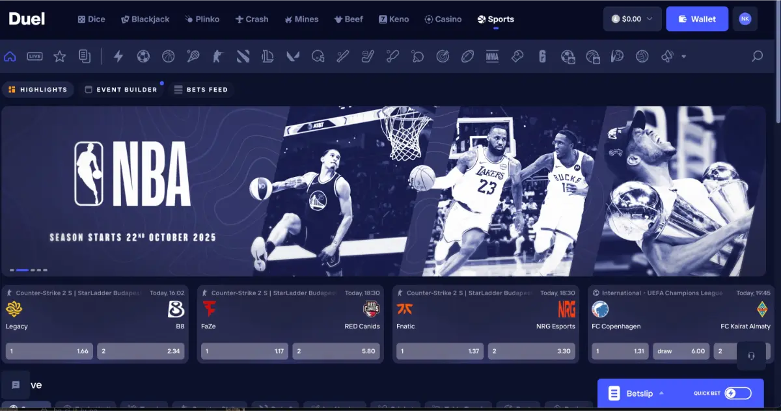Click the blue Wallet button

[x=697, y=19]
